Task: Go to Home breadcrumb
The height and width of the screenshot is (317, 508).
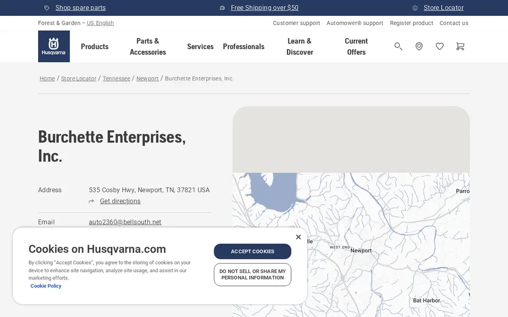Action: tap(47, 78)
